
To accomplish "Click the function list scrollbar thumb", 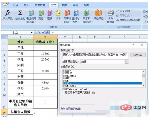I will (144, 76).
